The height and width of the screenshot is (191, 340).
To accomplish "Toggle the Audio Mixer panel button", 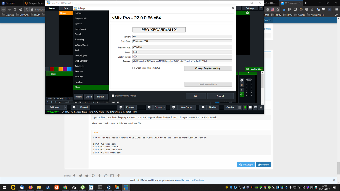I will [254, 69].
